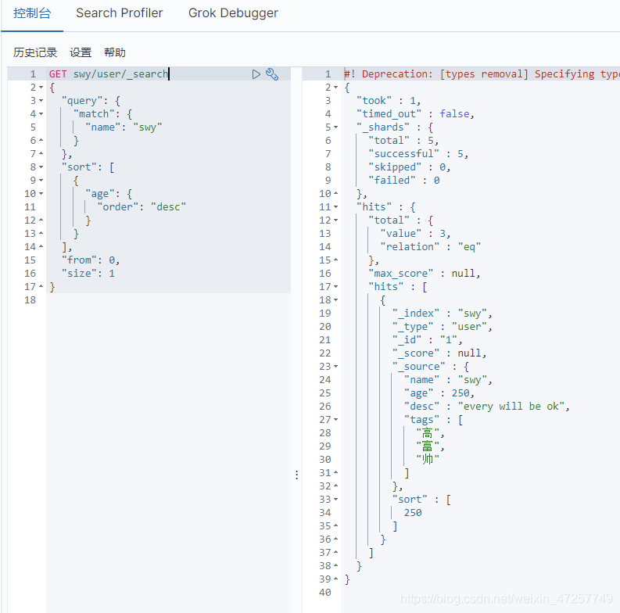Collapse the "query" block on line 3
The width and height of the screenshot is (620, 613).
pos(41,100)
